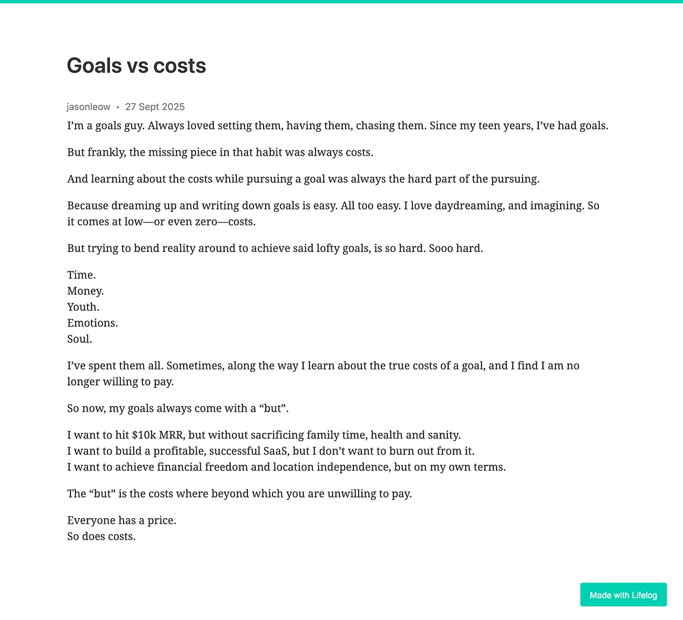Click the line 'So now, my goals always'
The image size is (683, 620).
point(178,408)
